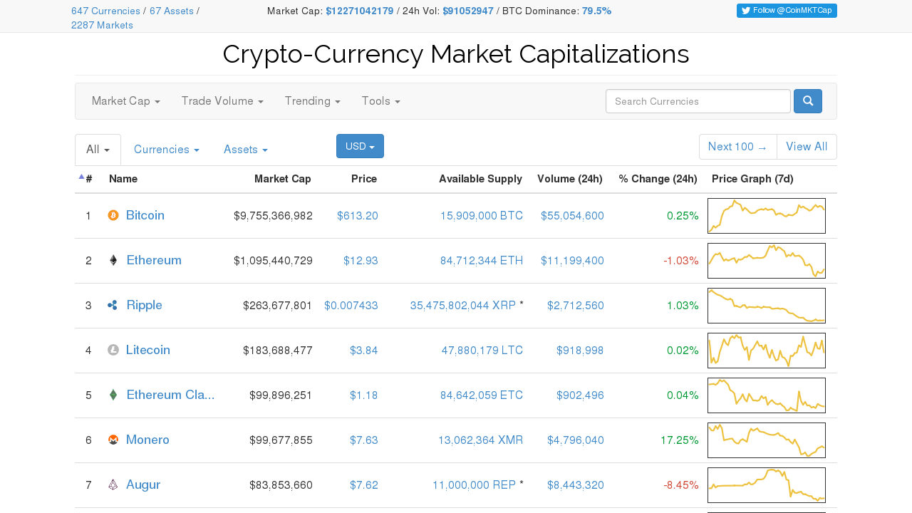This screenshot has width=912, height=513.
Task: Focus the Search Currencies field
Action: coord(698,101)
